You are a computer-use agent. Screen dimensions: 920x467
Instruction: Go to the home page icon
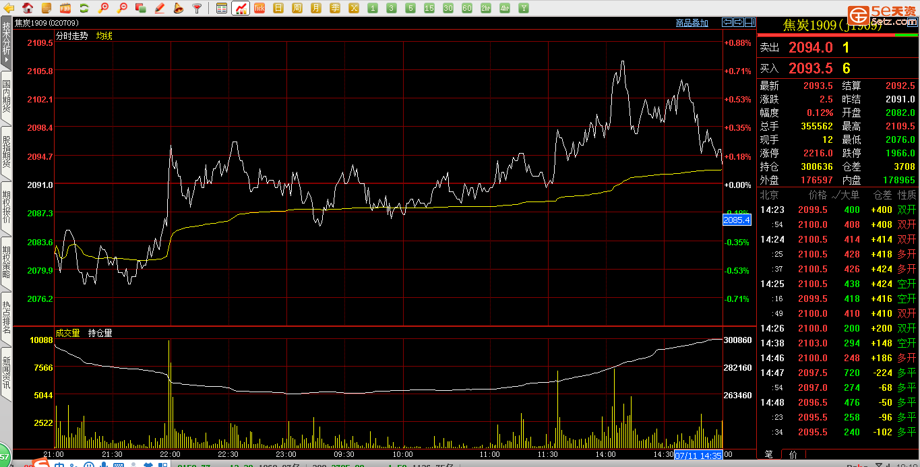pyautogui.click(x=28, y=8)
